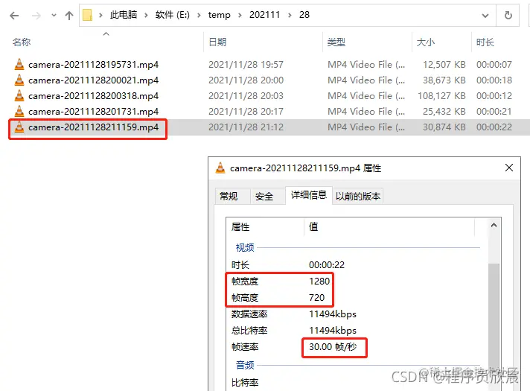Close the 属性 properties dialog
Image resolution: width=530 pixels, height=391 pixels.
[x=509, y=168]
